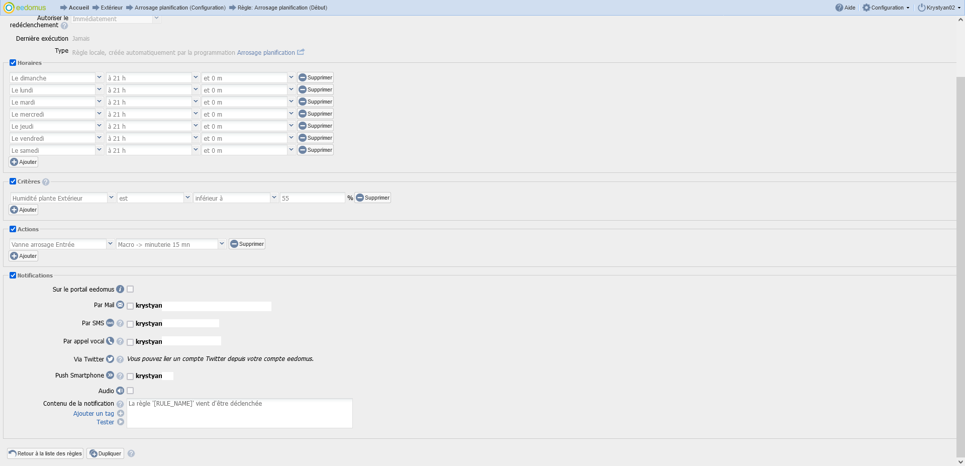965x466 pixels.
Task: Click the Ajouter un tag plus icon
Action: 121,414
